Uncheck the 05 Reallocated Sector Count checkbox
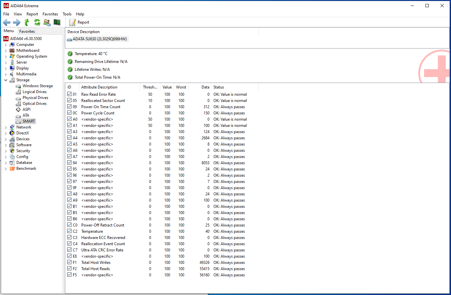Screen dimensions: 451x295 click(x=69, y=100)
